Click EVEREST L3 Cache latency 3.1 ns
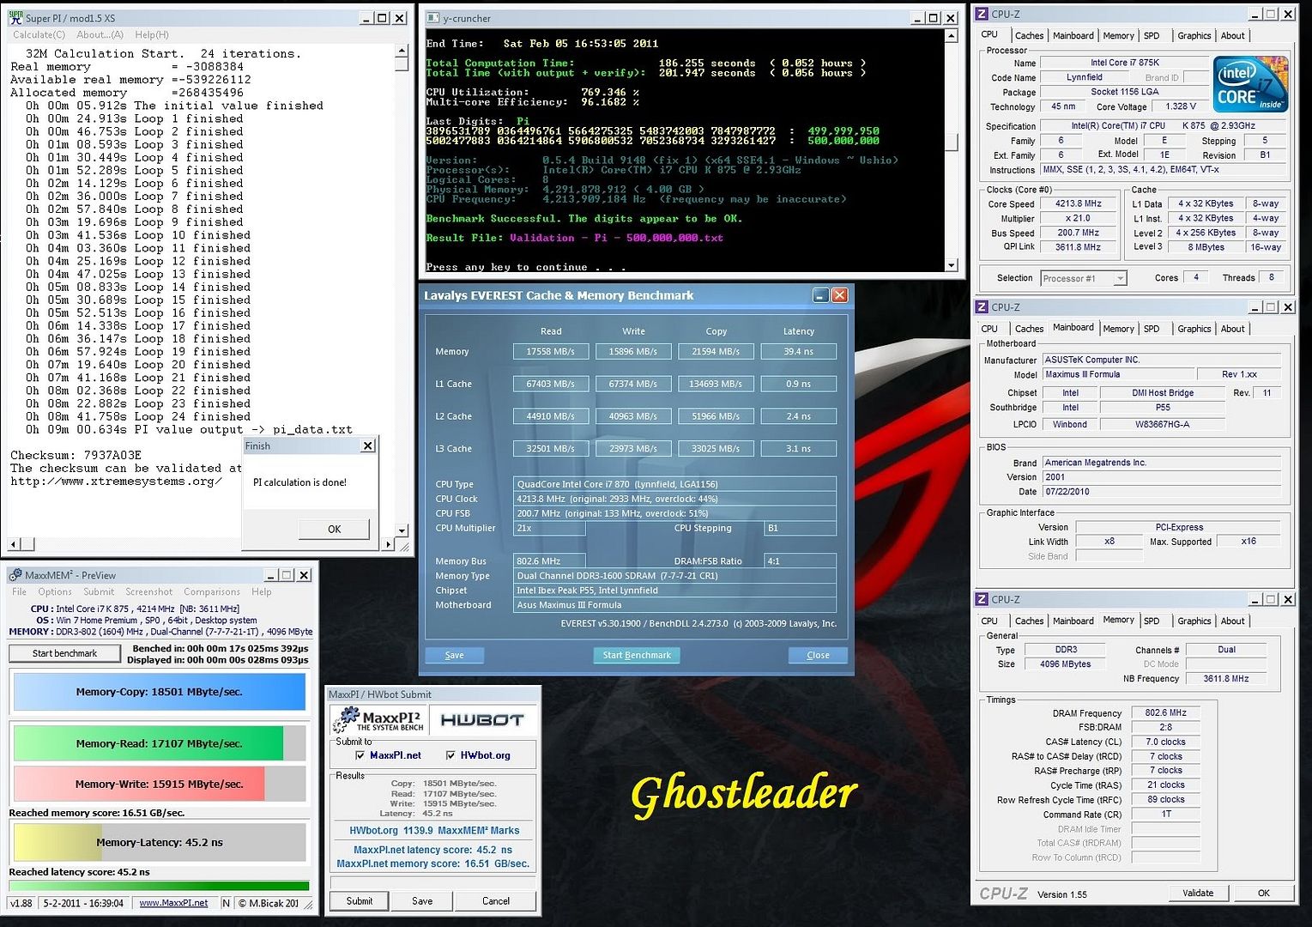The width and height of the screenshot is (1312, 927). tap(798, 449)
